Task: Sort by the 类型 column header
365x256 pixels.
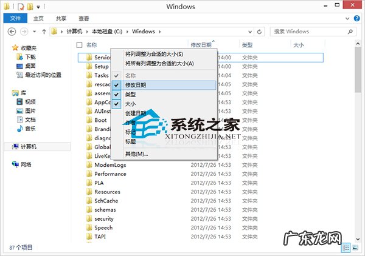Action: pyautogui.click(x=247, y=45)
